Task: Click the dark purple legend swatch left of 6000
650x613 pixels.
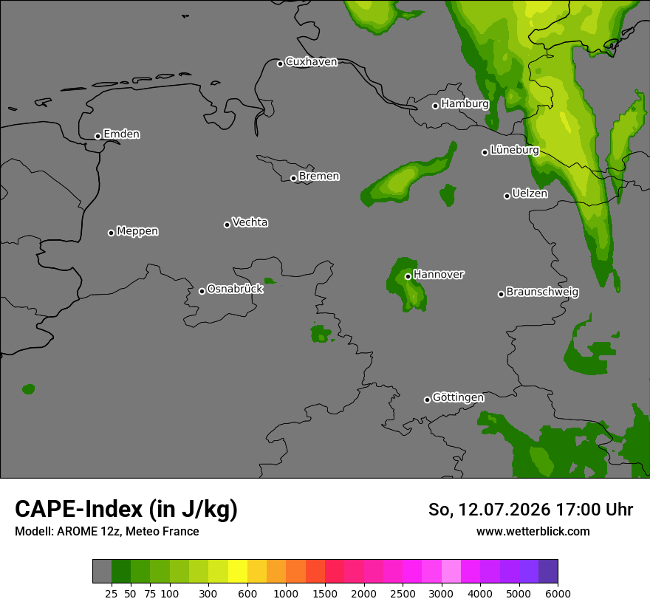Action: (x=548, y=571)
